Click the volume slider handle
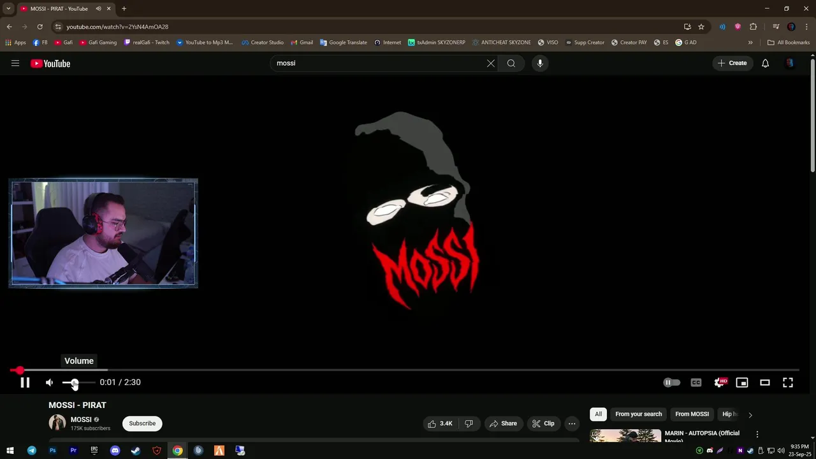This screenshot has width=816, height=459. pos(74,382)
